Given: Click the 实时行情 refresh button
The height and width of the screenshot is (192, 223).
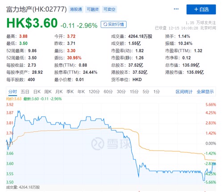Looking at the screenshot, I should (114, 25).
